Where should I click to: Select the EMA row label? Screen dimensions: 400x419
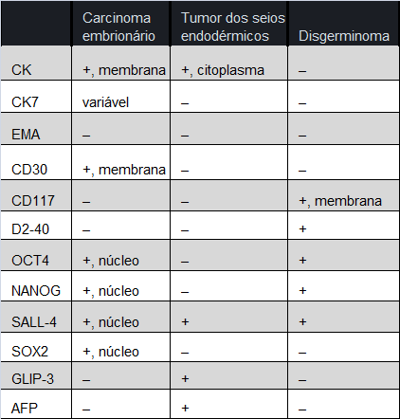[26, 135]
